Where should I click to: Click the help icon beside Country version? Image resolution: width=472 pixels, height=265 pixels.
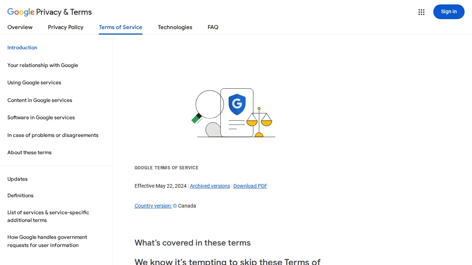(175, 206)
